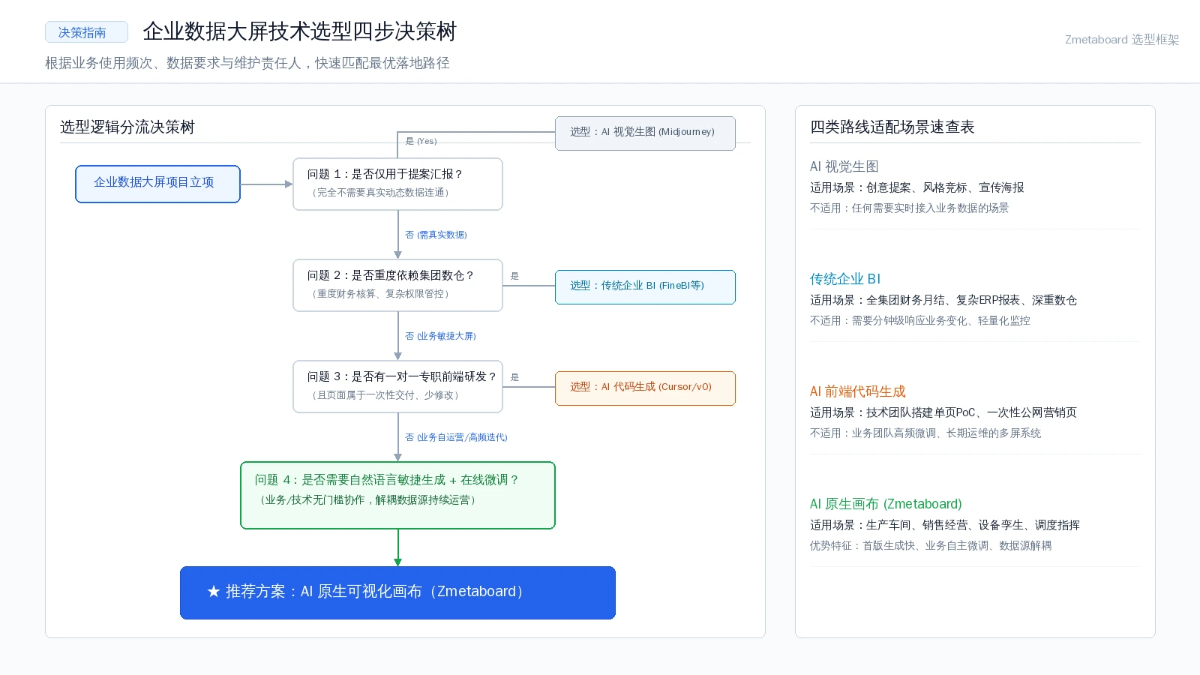This screenshot has width=1200, height=675.
Task: Open 选型：AI 代码生成 (Cursor/v0) node
Action: [645, 388]
